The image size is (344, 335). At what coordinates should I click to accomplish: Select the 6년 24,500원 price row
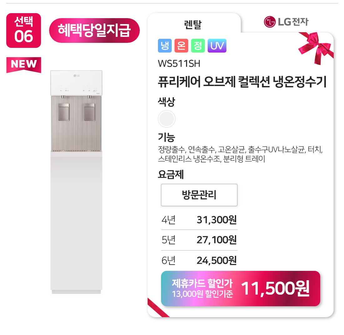point(199,260)
